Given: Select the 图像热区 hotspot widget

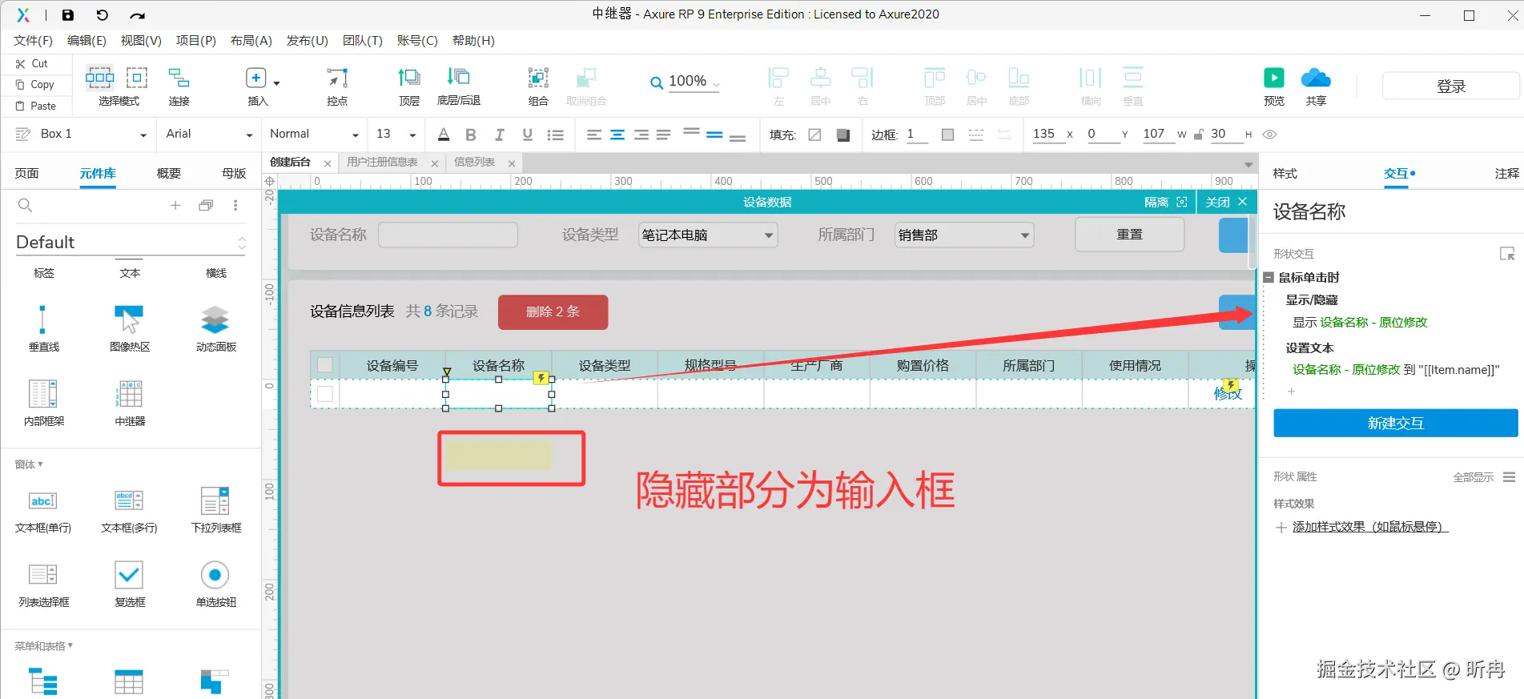Looking at the screenshot, I should [130, 327].
